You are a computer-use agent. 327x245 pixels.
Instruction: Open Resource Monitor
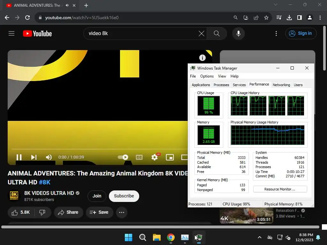click(x=280, y=189)
